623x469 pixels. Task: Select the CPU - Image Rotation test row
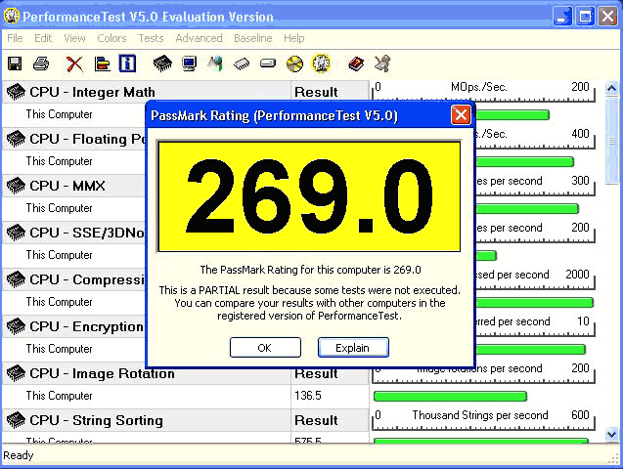point(102,373)
